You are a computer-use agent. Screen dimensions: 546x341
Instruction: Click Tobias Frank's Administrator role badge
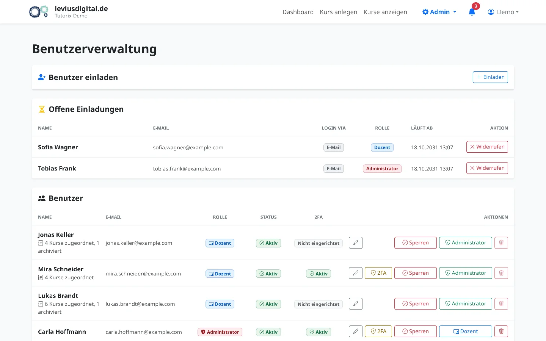pos(382,169)
